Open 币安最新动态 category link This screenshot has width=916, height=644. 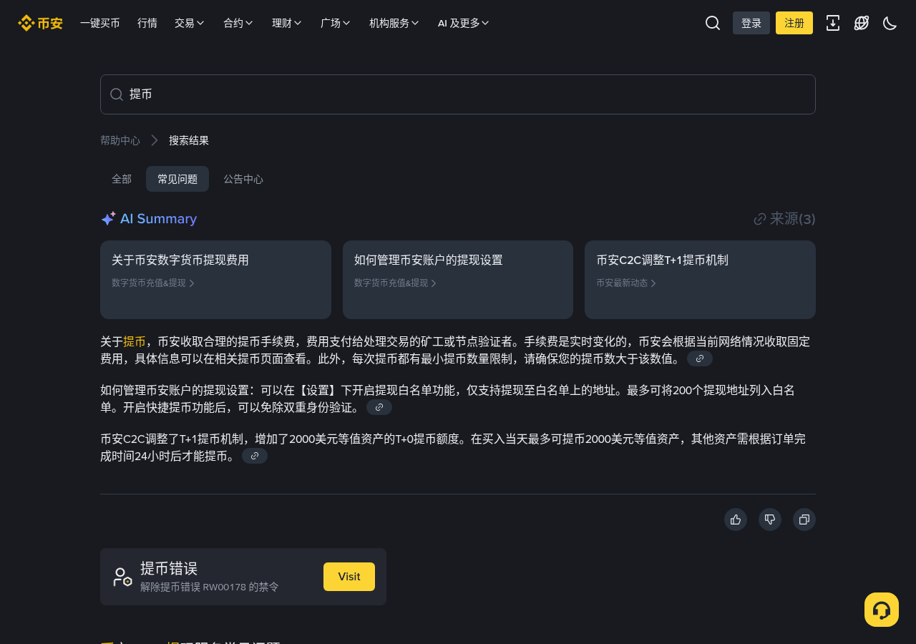[626, 283]
